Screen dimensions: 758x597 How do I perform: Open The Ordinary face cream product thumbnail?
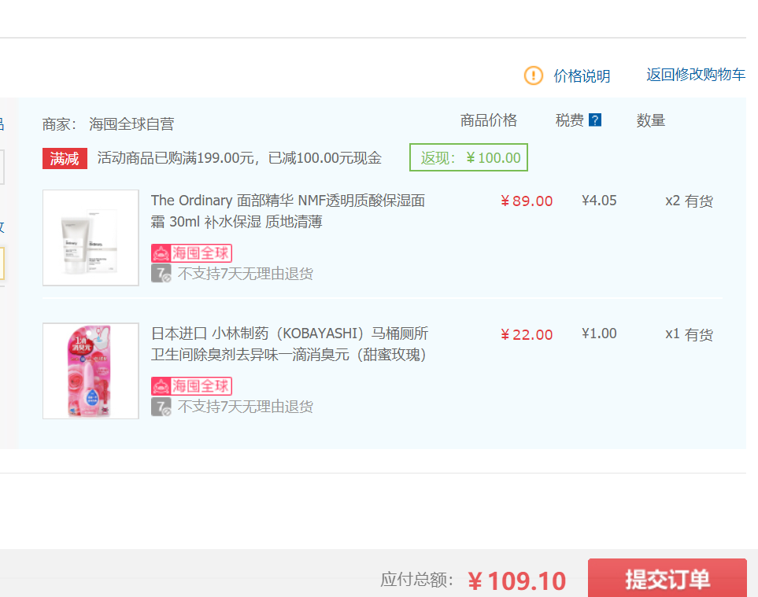pyautogui.click(x=91, y=238)
